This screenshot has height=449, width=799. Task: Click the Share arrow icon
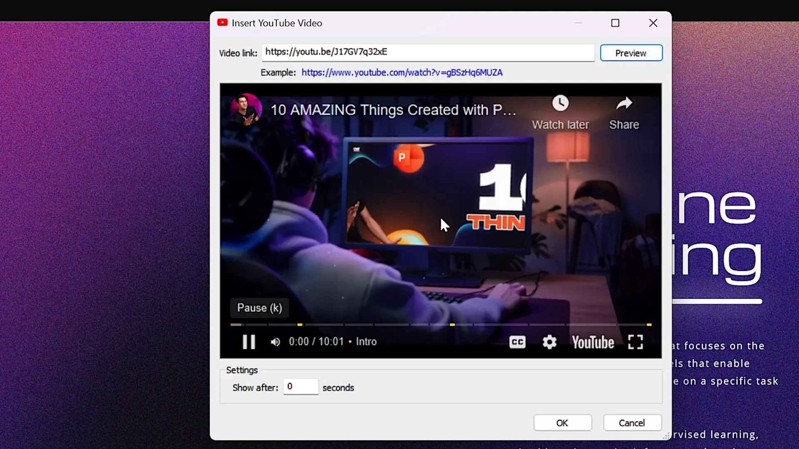point(624,103)
